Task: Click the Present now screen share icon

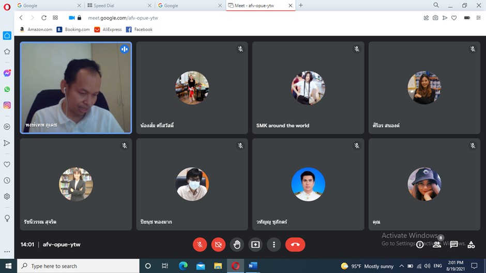Action: coord(255,245)
